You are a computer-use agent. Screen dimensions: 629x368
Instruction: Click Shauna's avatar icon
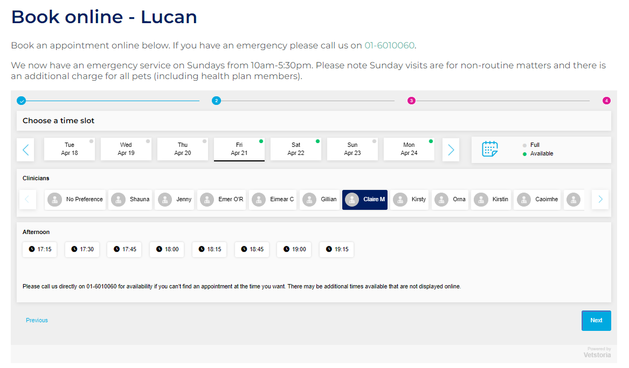pyautogui.click(x=118, y=200)
